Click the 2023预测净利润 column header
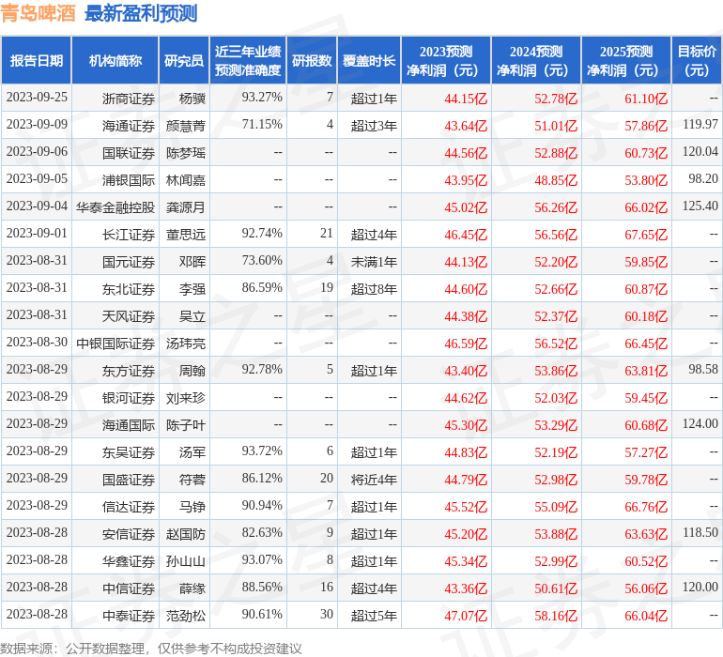The height and width of the screenshot is (657, 723). 446,60
